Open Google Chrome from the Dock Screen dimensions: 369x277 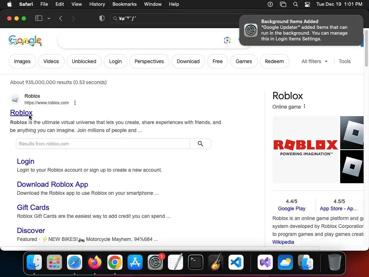[x=115, y=262]
